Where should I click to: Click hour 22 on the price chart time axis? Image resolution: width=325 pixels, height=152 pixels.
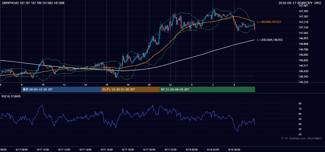[171, 85]
